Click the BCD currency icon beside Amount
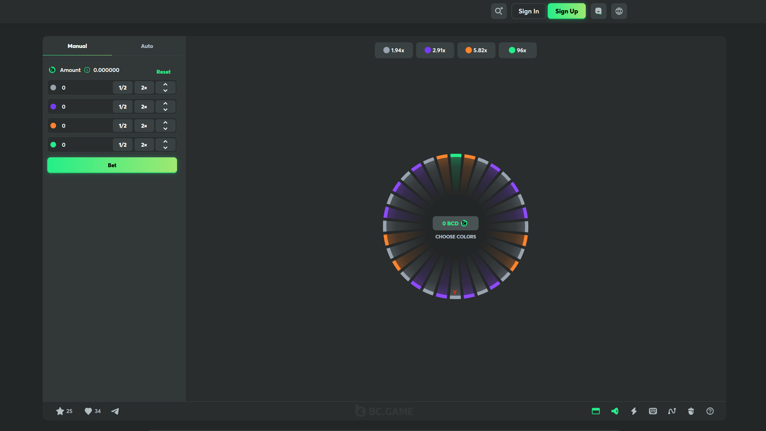Viewport: 766px width, 431px height. 52,70
